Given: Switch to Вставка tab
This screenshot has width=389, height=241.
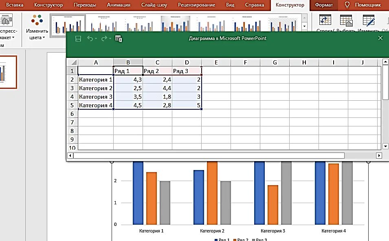Looking at the screenshot, I should tap(15, 5).
